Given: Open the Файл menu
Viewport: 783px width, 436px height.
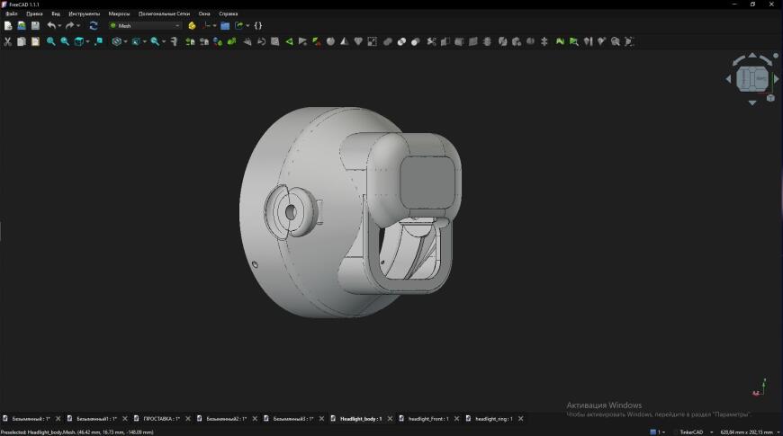Looking at the screenshot, I should (12, 13).
